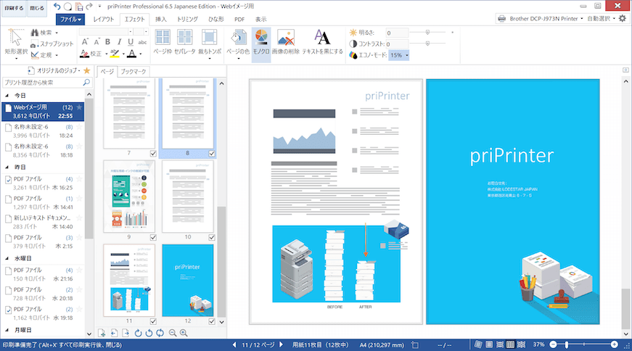
Task: Choose the ページ枠 page frame icon
Action: point(163,42)
